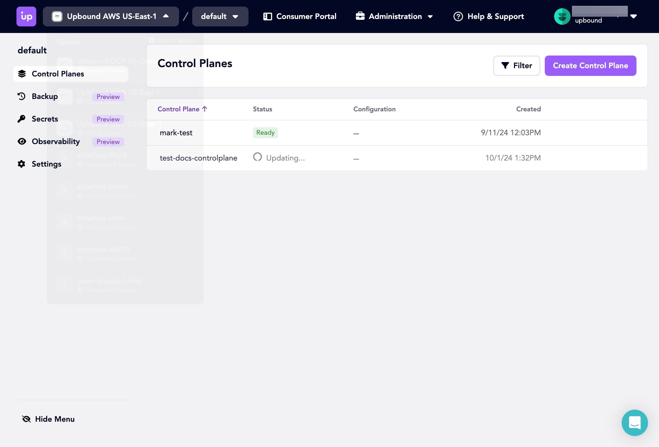Image resolution: width=659 pixels, height=447 pixels.
Task: Click the Administration briefcase icon
Action: coord(360,16)
